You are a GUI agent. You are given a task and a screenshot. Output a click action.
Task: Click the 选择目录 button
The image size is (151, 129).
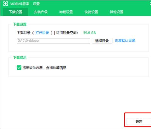pyautogui.click(x=102, y=41)
